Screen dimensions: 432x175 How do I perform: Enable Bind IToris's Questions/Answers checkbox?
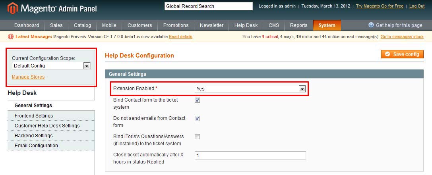(x=197, y=137)
